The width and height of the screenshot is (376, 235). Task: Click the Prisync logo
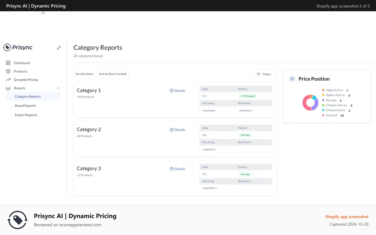coord(18,47)
